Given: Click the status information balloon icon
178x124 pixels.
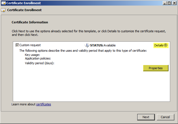Looking at the screenshot, I should (87, 45).
